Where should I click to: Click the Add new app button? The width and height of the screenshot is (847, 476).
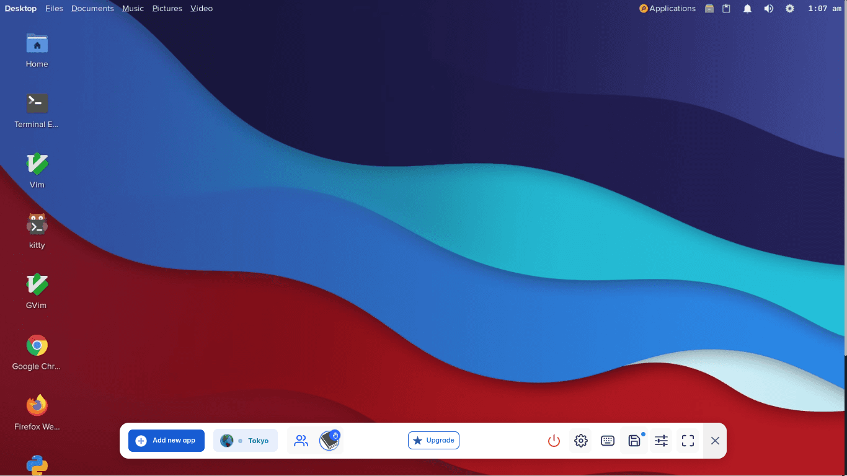click(x=166, y=441)
